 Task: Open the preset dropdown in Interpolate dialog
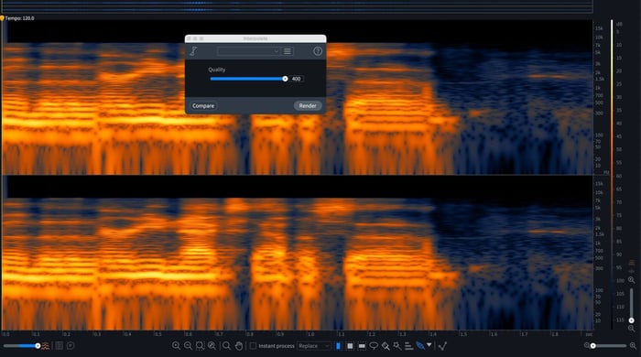pos(248,51)
